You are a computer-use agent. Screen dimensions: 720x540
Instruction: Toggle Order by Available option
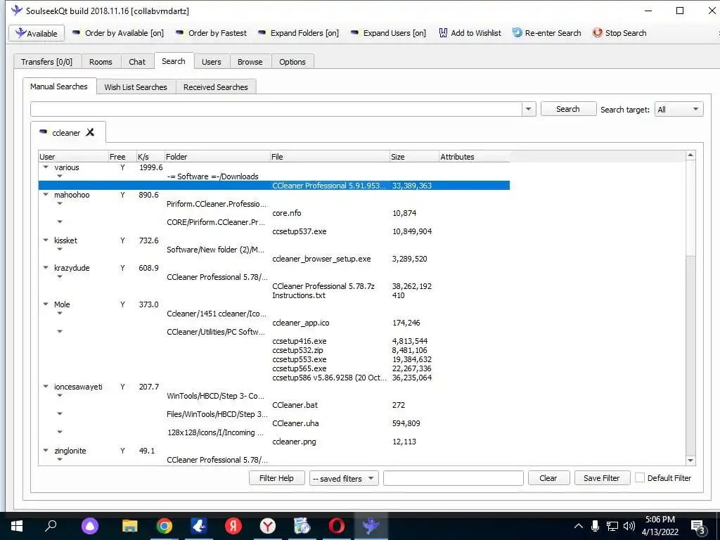(x=118, y=33)
